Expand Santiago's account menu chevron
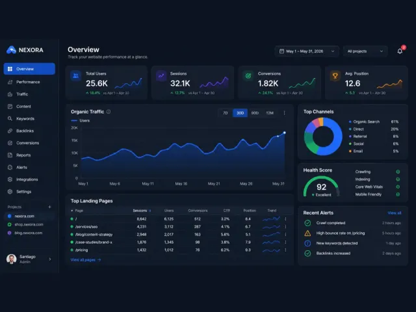416x312 pixels. tap(50, 259)
